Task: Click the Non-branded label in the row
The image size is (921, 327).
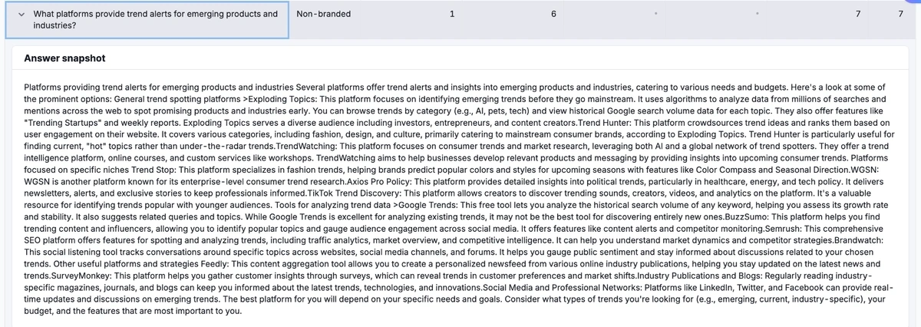Action: pyautogui.click(x=322, y=14)
